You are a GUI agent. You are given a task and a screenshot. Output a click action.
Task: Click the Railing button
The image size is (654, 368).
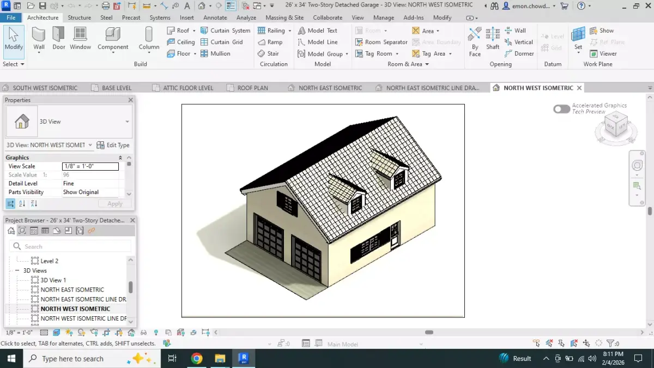[x=271, y=31]
